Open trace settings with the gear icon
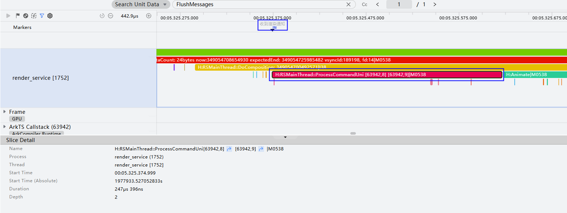Viewport: 567px width, 213px height. coord(50,16)
